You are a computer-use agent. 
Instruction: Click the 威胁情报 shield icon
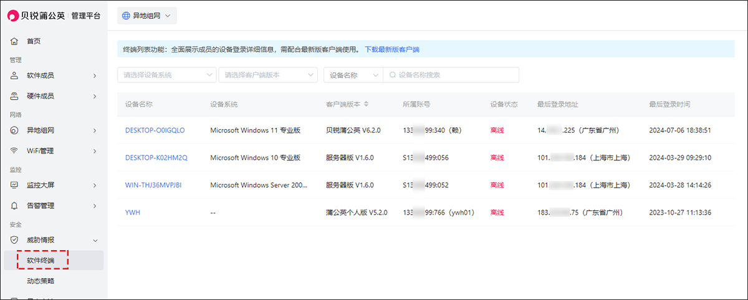point(14,240)
